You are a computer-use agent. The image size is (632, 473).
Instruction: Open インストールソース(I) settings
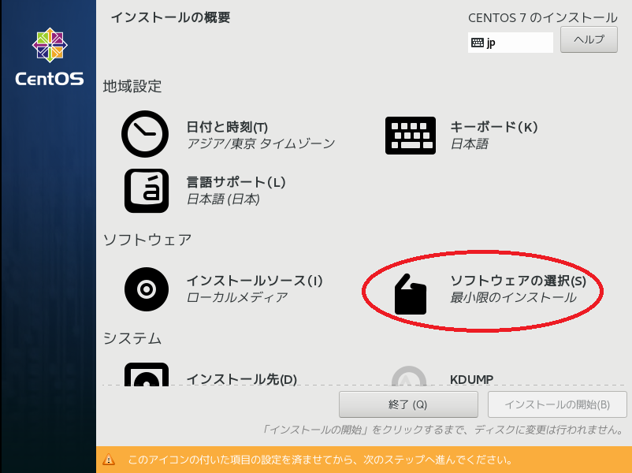point(255,281)
